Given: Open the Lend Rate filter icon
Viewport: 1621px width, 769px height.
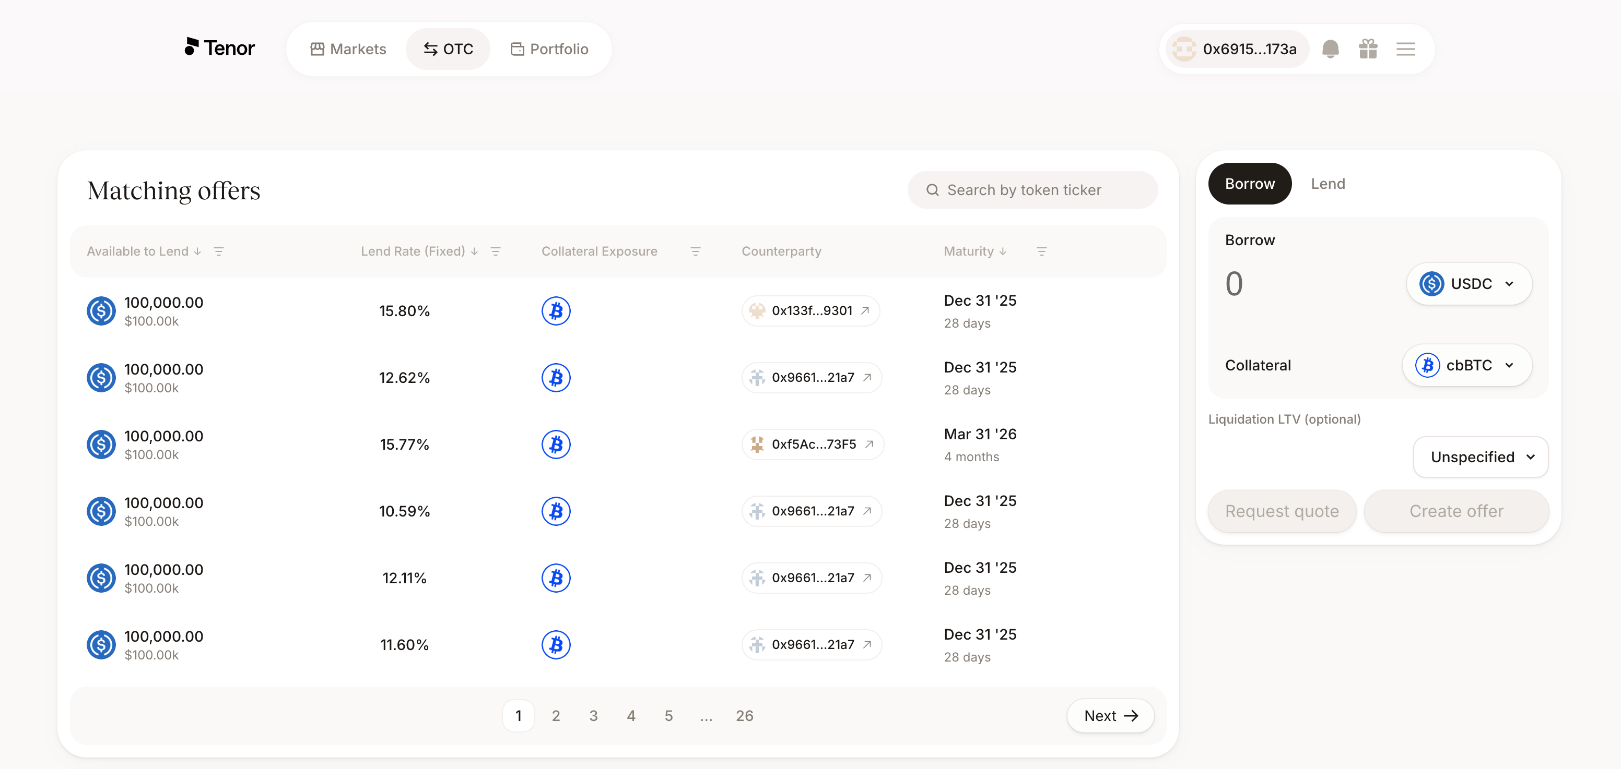Looking at the screenshot, I should tap(495, 251).
